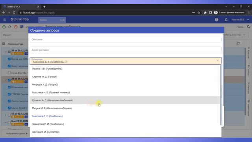Toggle the header select-all checkbox

(x=4, y=44)
